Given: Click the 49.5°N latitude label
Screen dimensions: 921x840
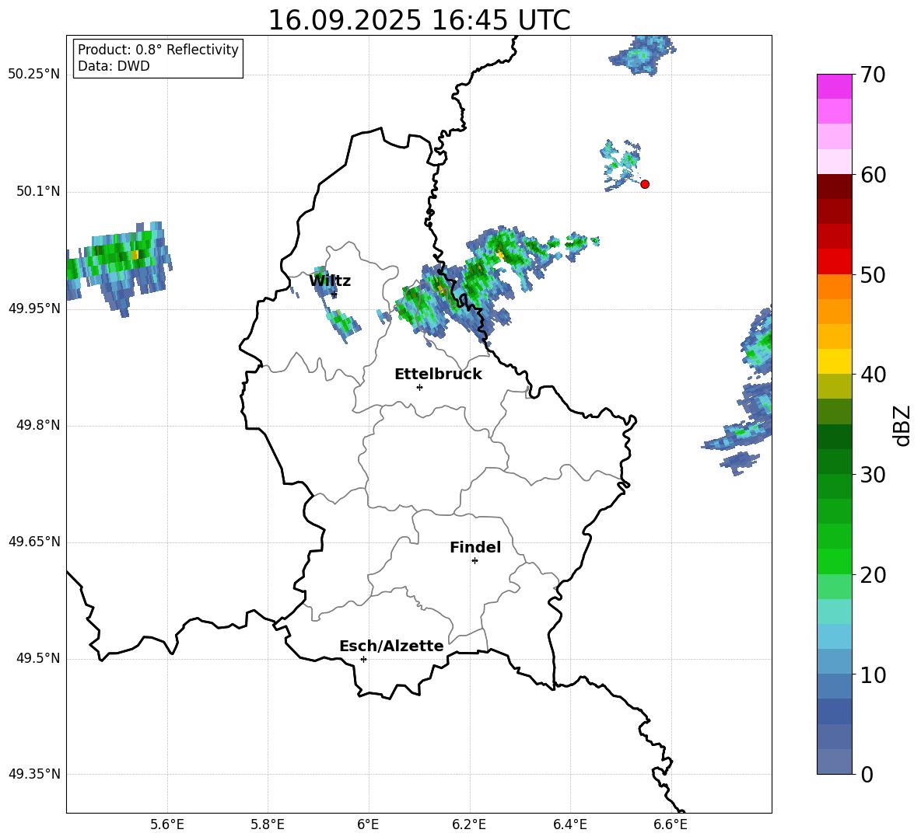Looking at the screenshot, I should (x=38, y=659).
